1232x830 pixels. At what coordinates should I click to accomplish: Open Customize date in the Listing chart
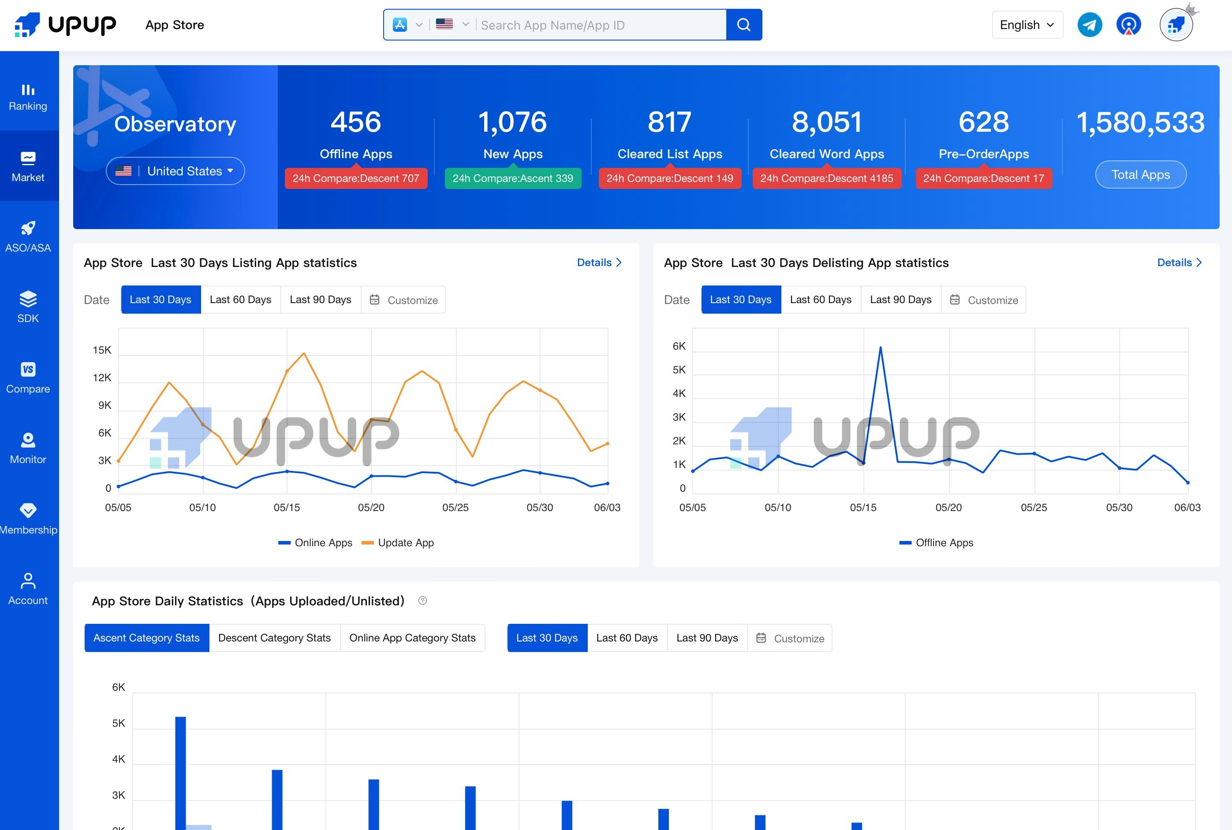(403, 300)
